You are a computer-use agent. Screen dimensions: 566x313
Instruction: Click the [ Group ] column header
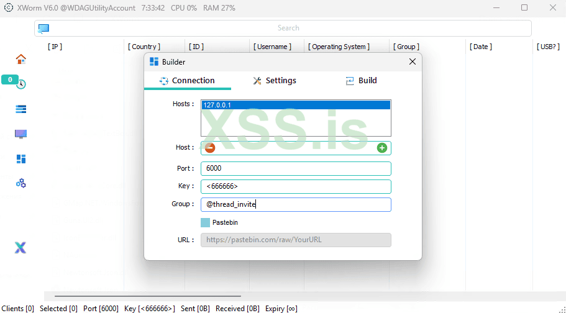(406, 47)
